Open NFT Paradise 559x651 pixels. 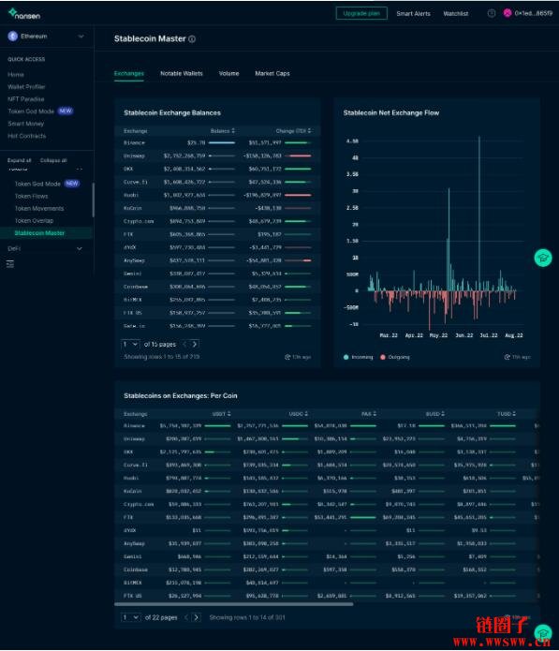[x=25, y=99]
